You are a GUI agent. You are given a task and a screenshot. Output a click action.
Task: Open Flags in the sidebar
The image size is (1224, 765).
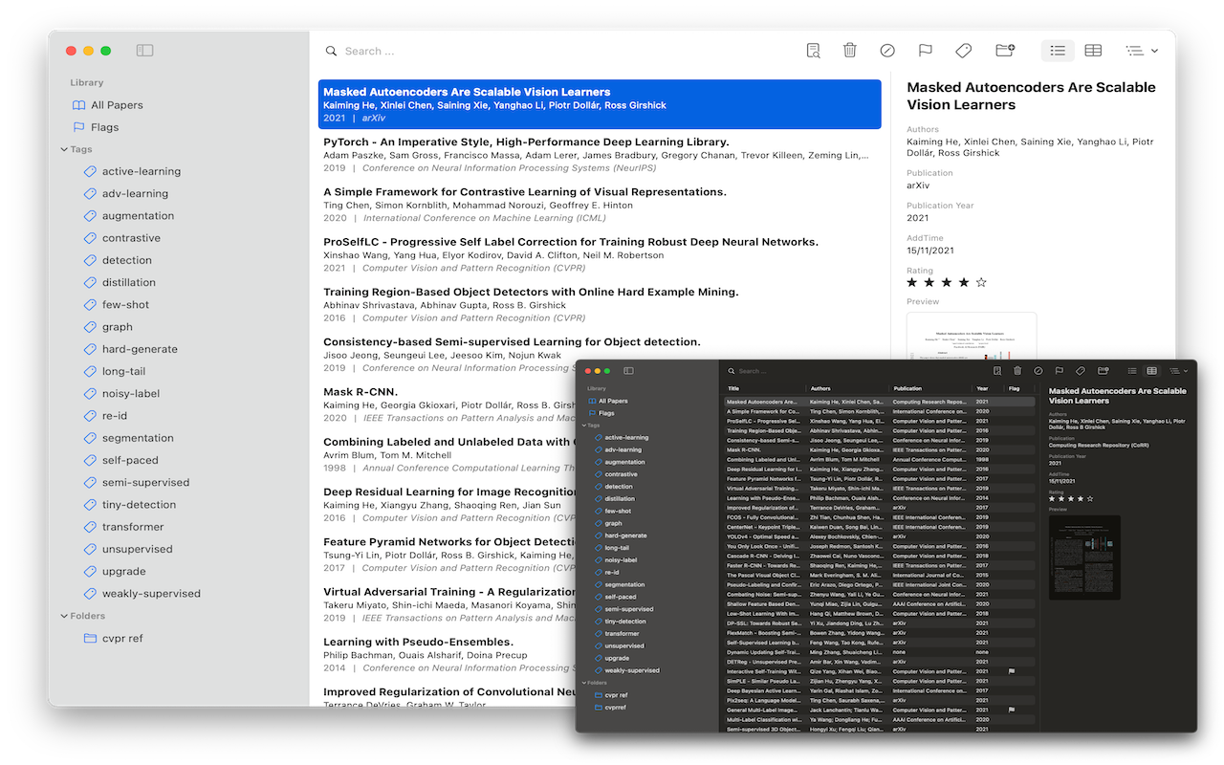click(105, 126)
